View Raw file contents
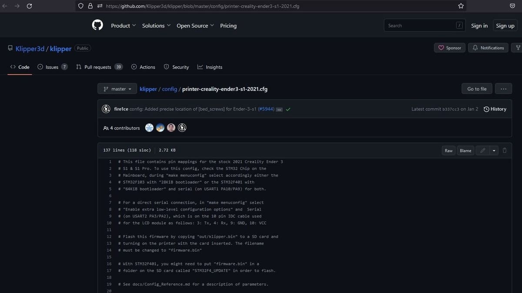The width and height of the screenshot is (522, 293). (x=448, y=151)
